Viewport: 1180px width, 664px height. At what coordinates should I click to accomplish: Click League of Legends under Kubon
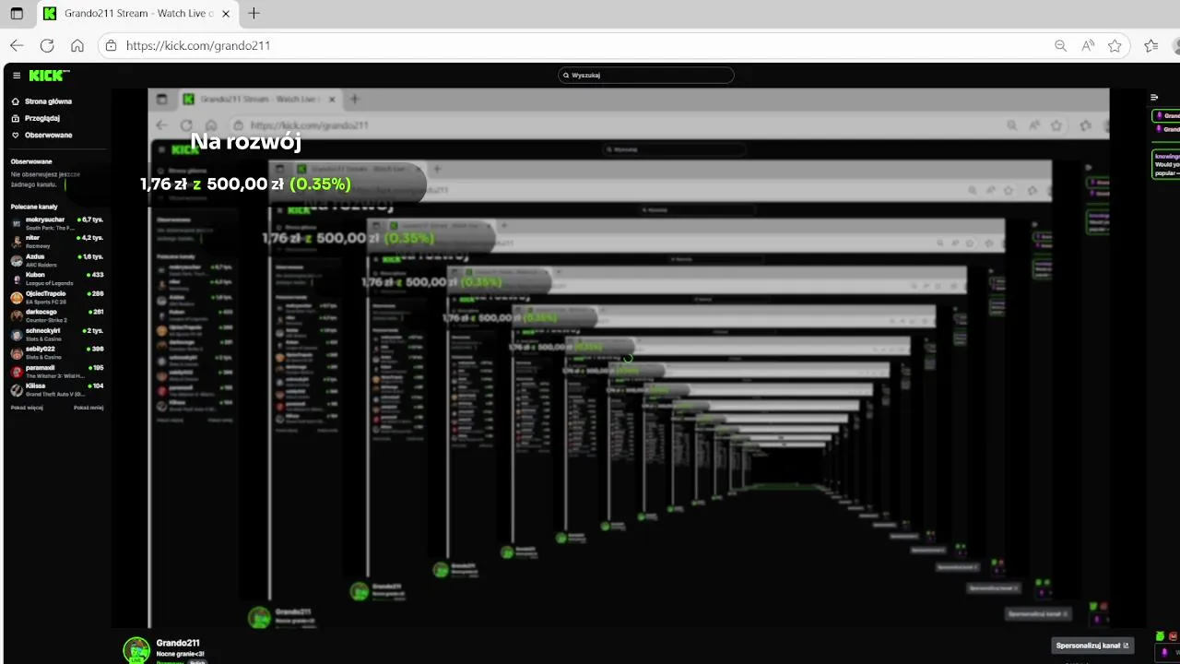[x=48, y=283]
